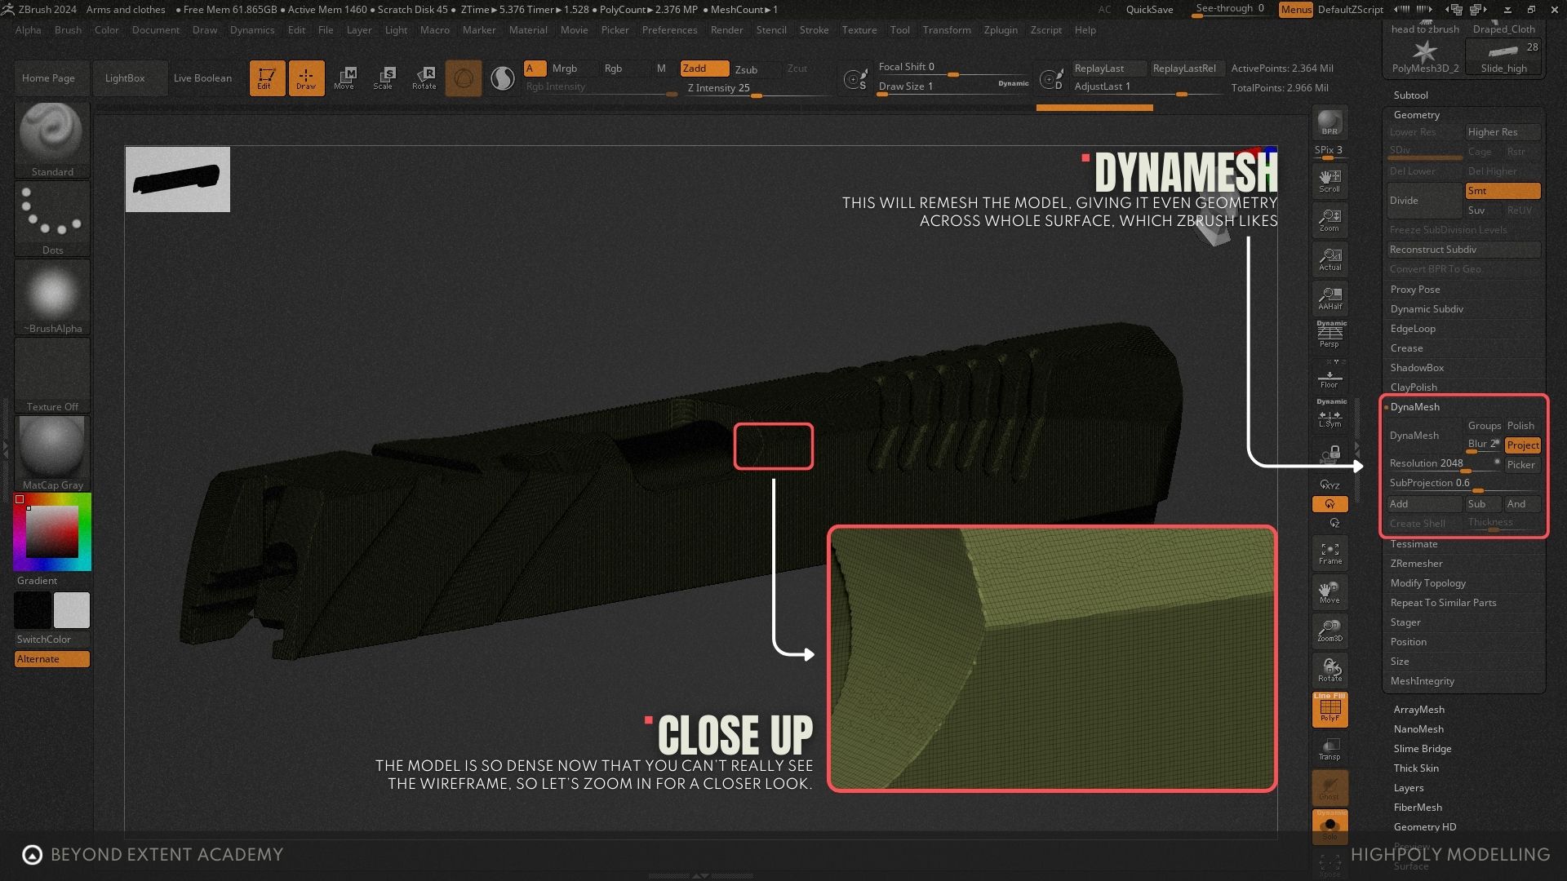Collapse the DynaMesh section header
The height and width of the screenshot is (881, 1567).
coord(1414,407)
